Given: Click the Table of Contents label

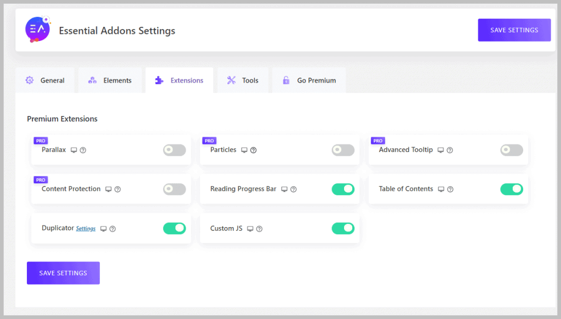Looking at the screenshot, I should tap(406, 189).
